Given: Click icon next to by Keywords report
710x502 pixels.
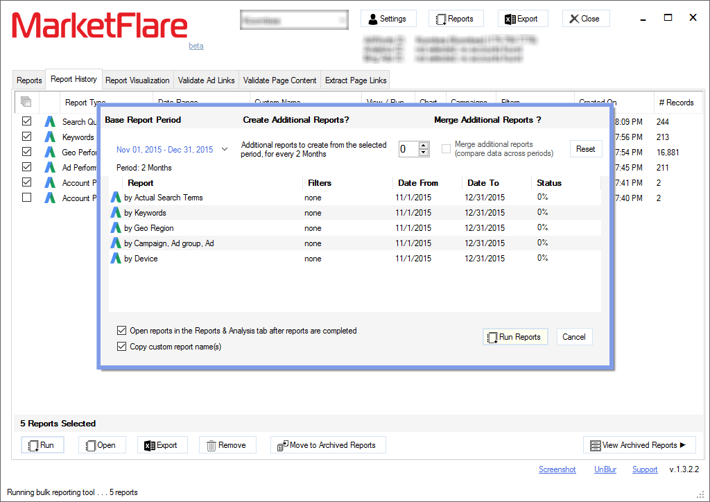Looking at the screenshot, I should (116, 213).
